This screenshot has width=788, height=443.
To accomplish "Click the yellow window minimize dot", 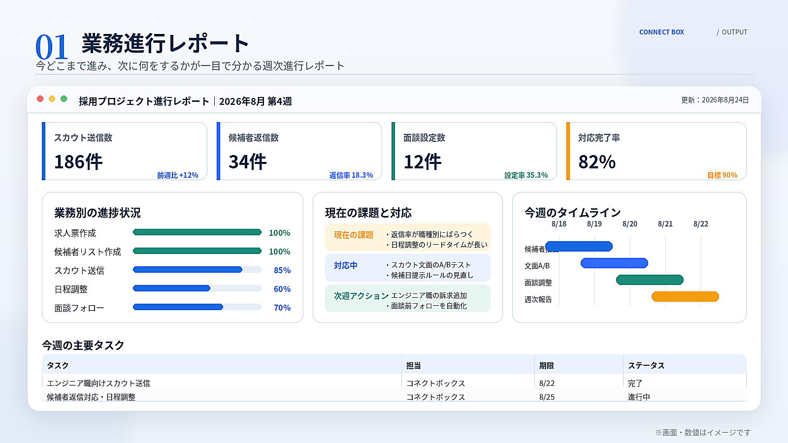I will pyautogui.click(x=52, y=99).
